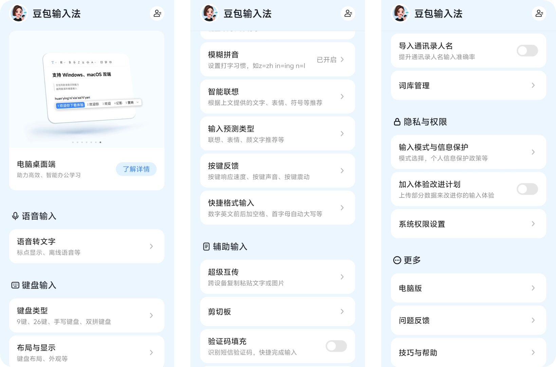
Task: Click the lock icon beside 隐私与权限
Action: coord(397,122)
